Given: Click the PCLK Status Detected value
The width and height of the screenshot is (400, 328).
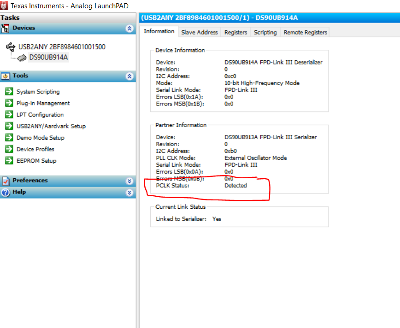Looking at the screenshot, I should (236, 186).
